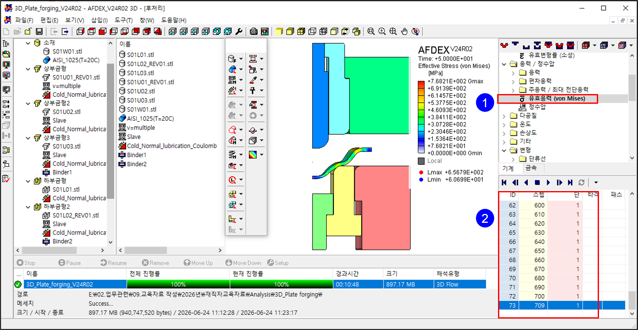Click the first blue arrow cube icon

pyautogui.click(x=173, y=31)
